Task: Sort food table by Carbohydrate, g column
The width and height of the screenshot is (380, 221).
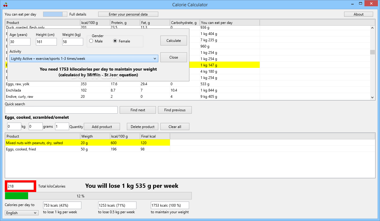Action: pyautogui.click(x=185, y=22)
